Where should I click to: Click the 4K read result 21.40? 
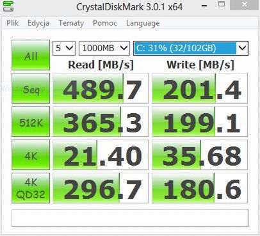click(x=101, y=155)
